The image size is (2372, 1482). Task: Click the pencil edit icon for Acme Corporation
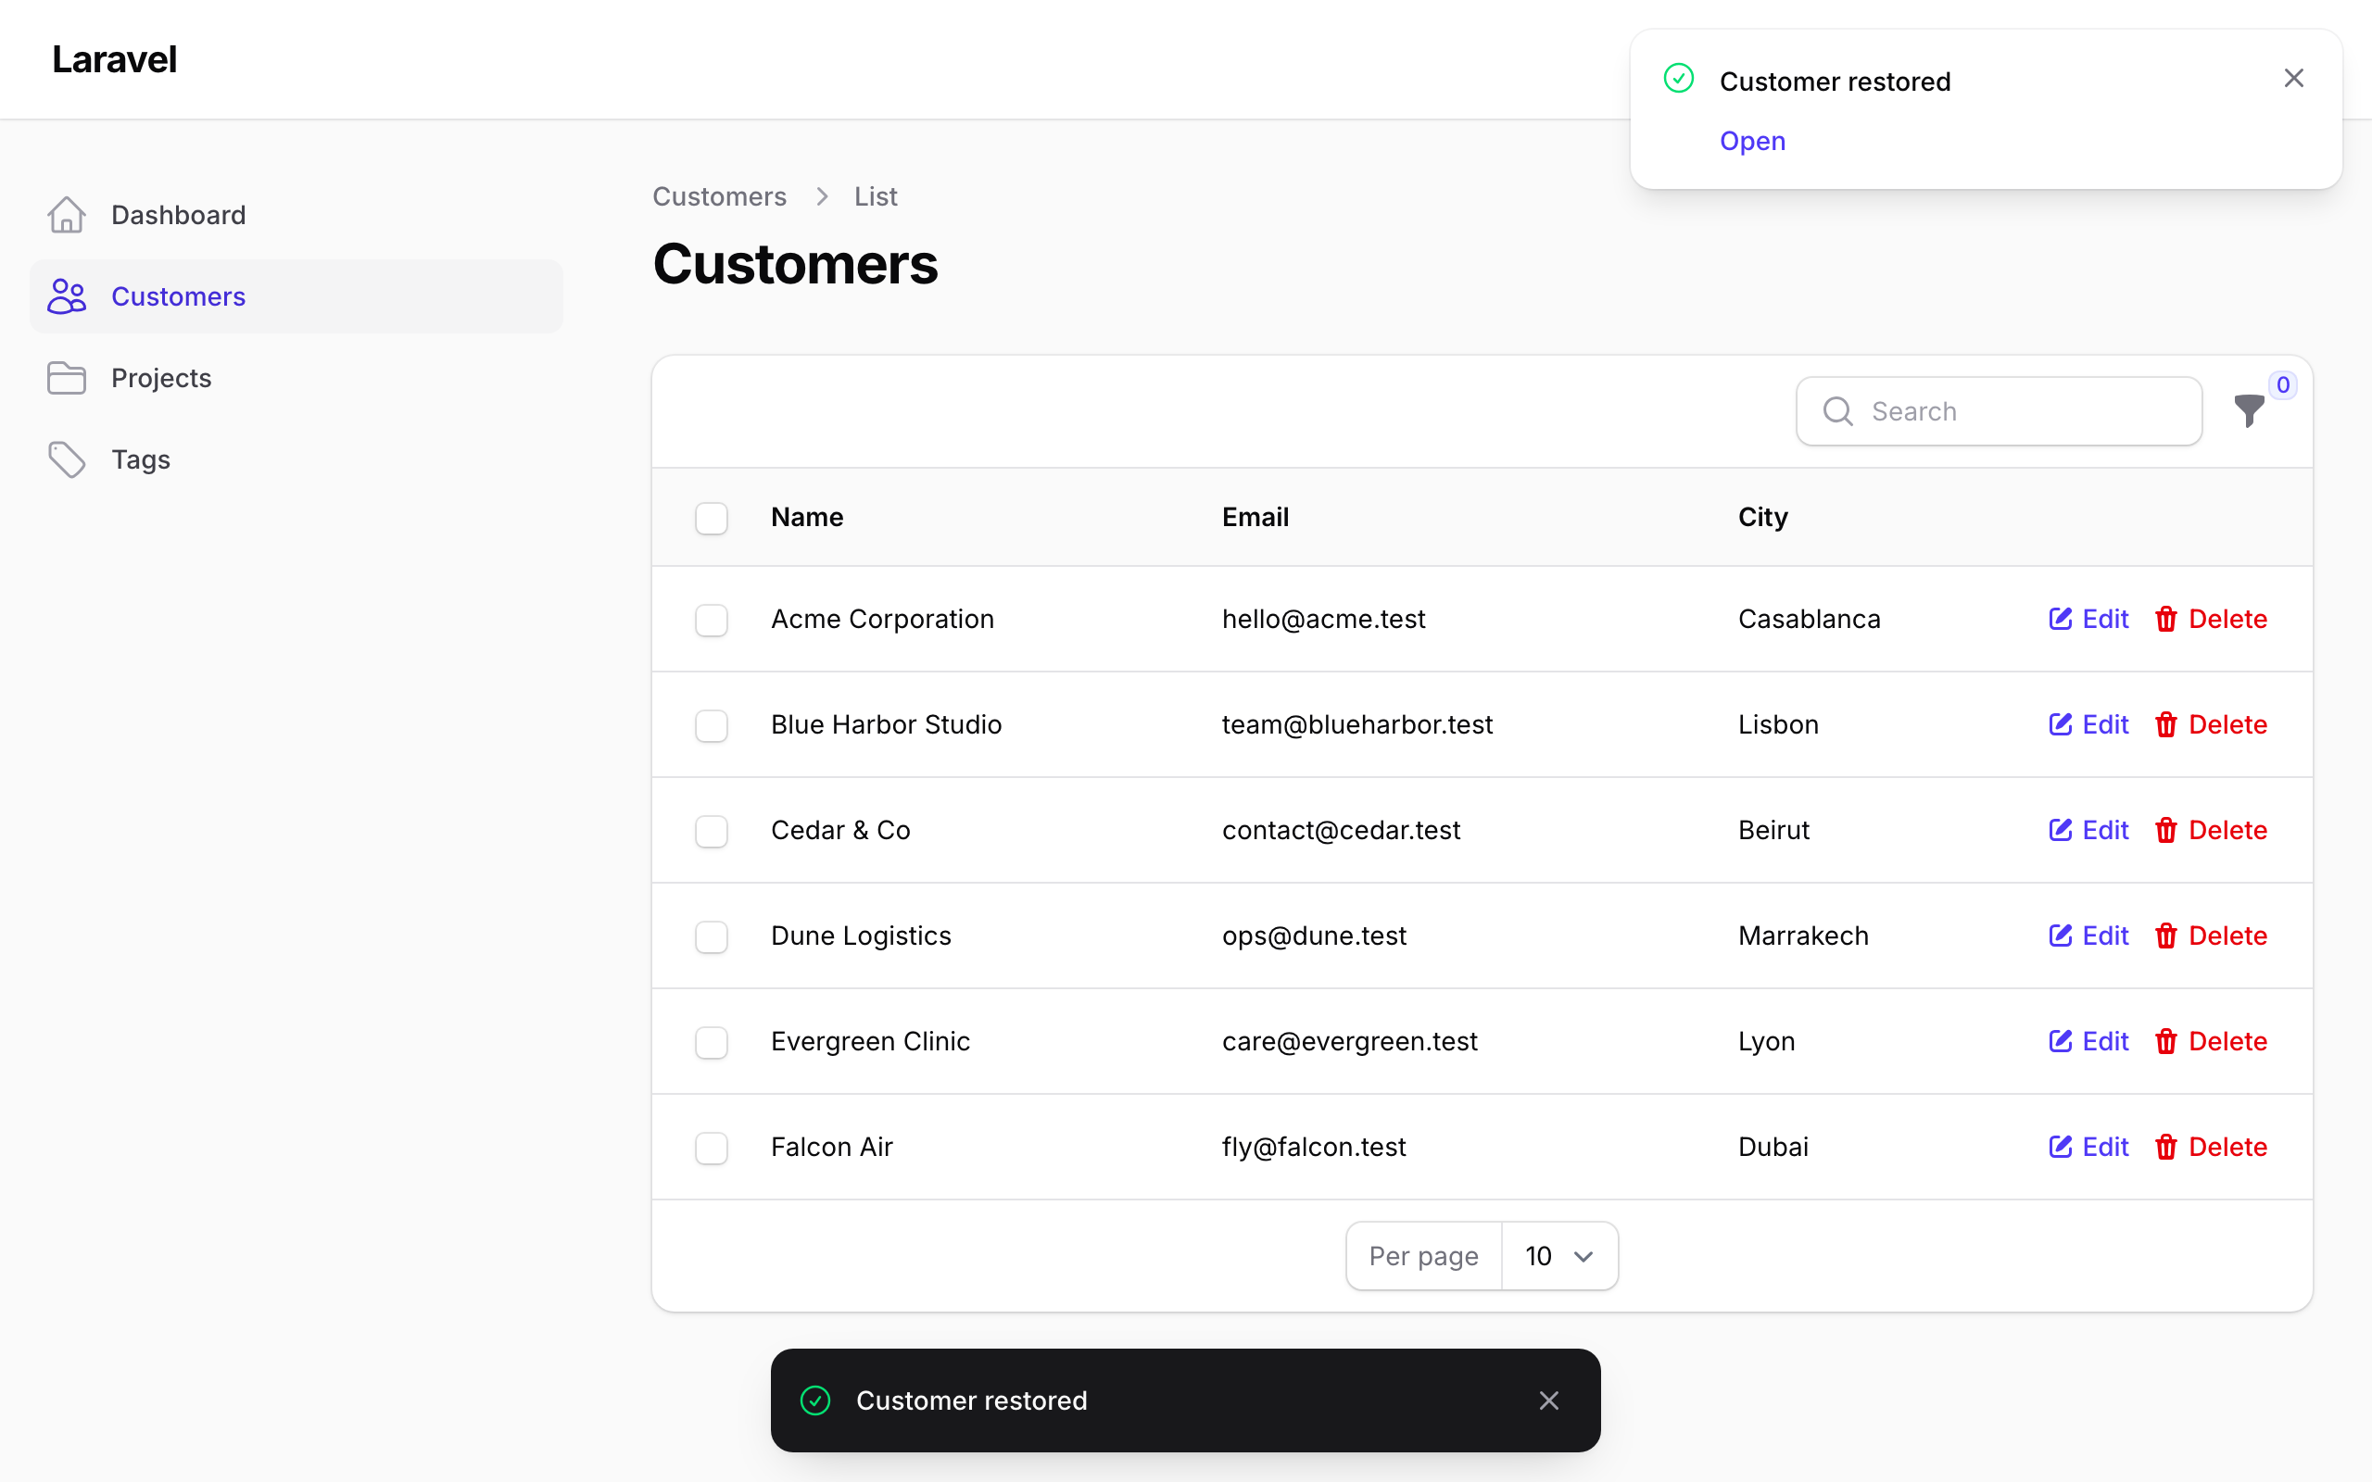2061,619
